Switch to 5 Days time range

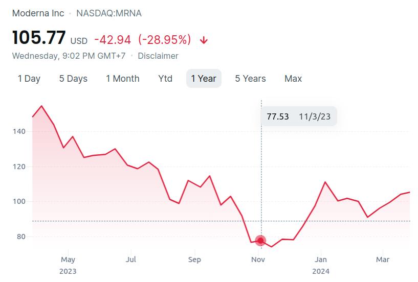point(73,79)
